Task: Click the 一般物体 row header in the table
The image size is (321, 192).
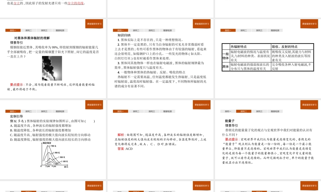Action: tap(226, 56)
